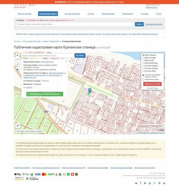
Task: Click the G Pay payment logo
Action: [26, 174]
